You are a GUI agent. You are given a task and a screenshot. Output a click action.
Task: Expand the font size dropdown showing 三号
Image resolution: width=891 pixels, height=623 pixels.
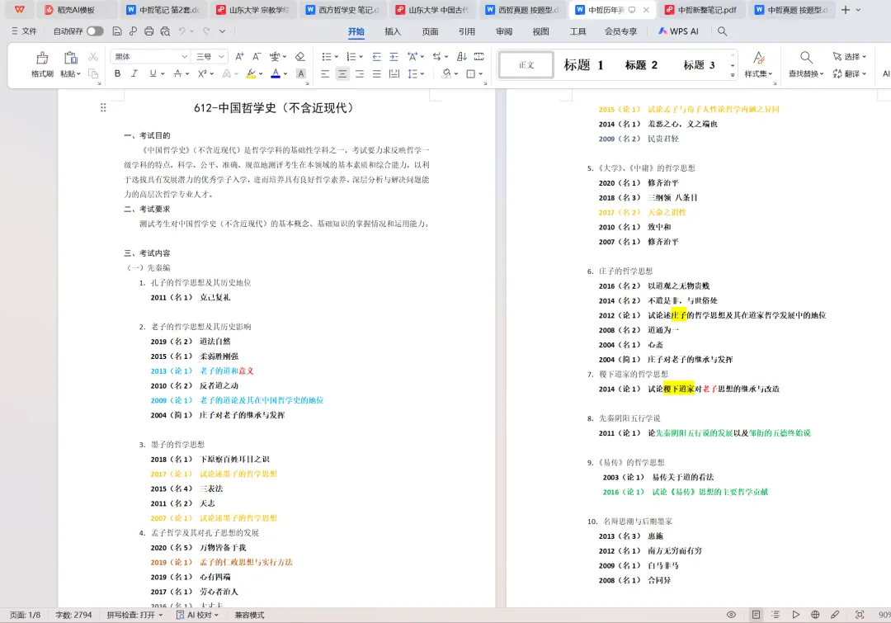point(221,55)
